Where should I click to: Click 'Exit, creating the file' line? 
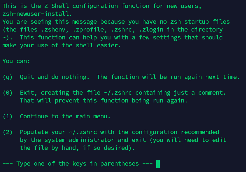click(x=123, y=93)
